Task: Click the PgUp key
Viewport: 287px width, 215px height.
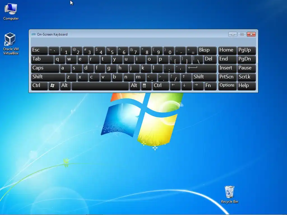Action: pyautogui.click(x=246, y=51)
